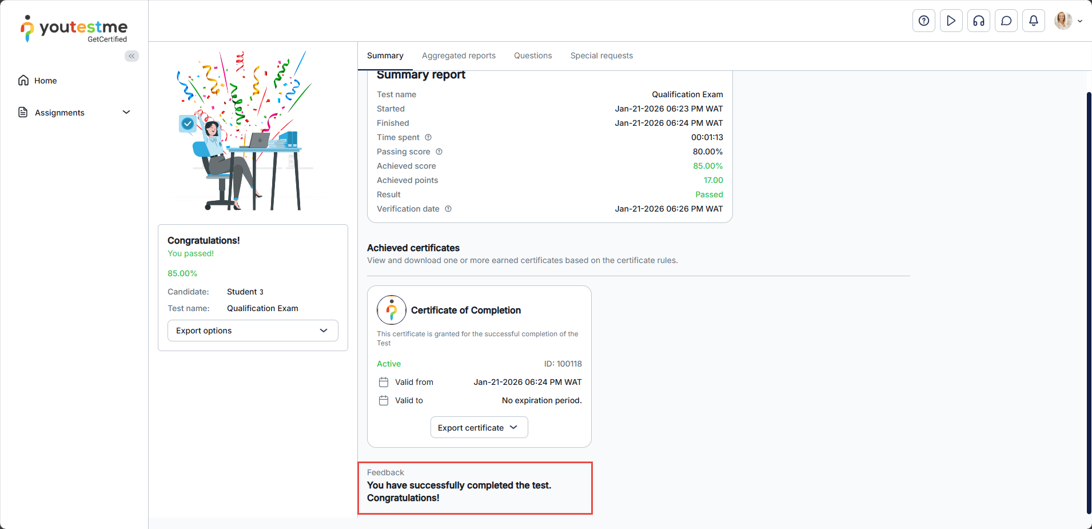Open the Special requests tab
Screen dimensions: 1092x529
[601, 55]
